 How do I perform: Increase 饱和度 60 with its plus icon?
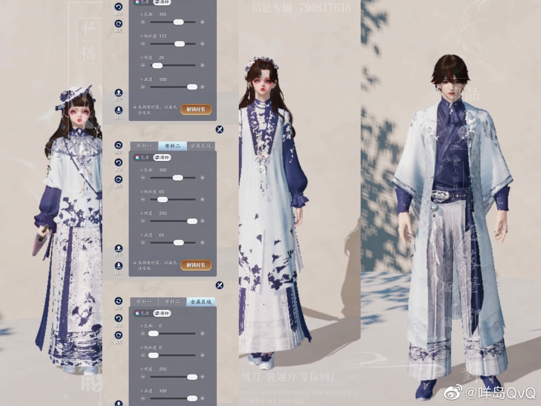(202, 199)
